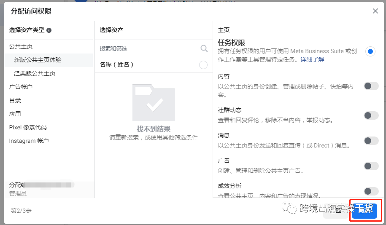Choose 广告帐户 asset type
The height and width of the screenshot is (225, 386).
[x=21, y=87]
